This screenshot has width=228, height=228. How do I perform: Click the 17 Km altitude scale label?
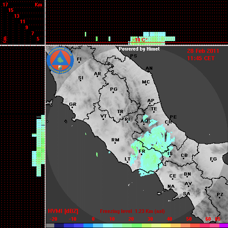point(5,5)
